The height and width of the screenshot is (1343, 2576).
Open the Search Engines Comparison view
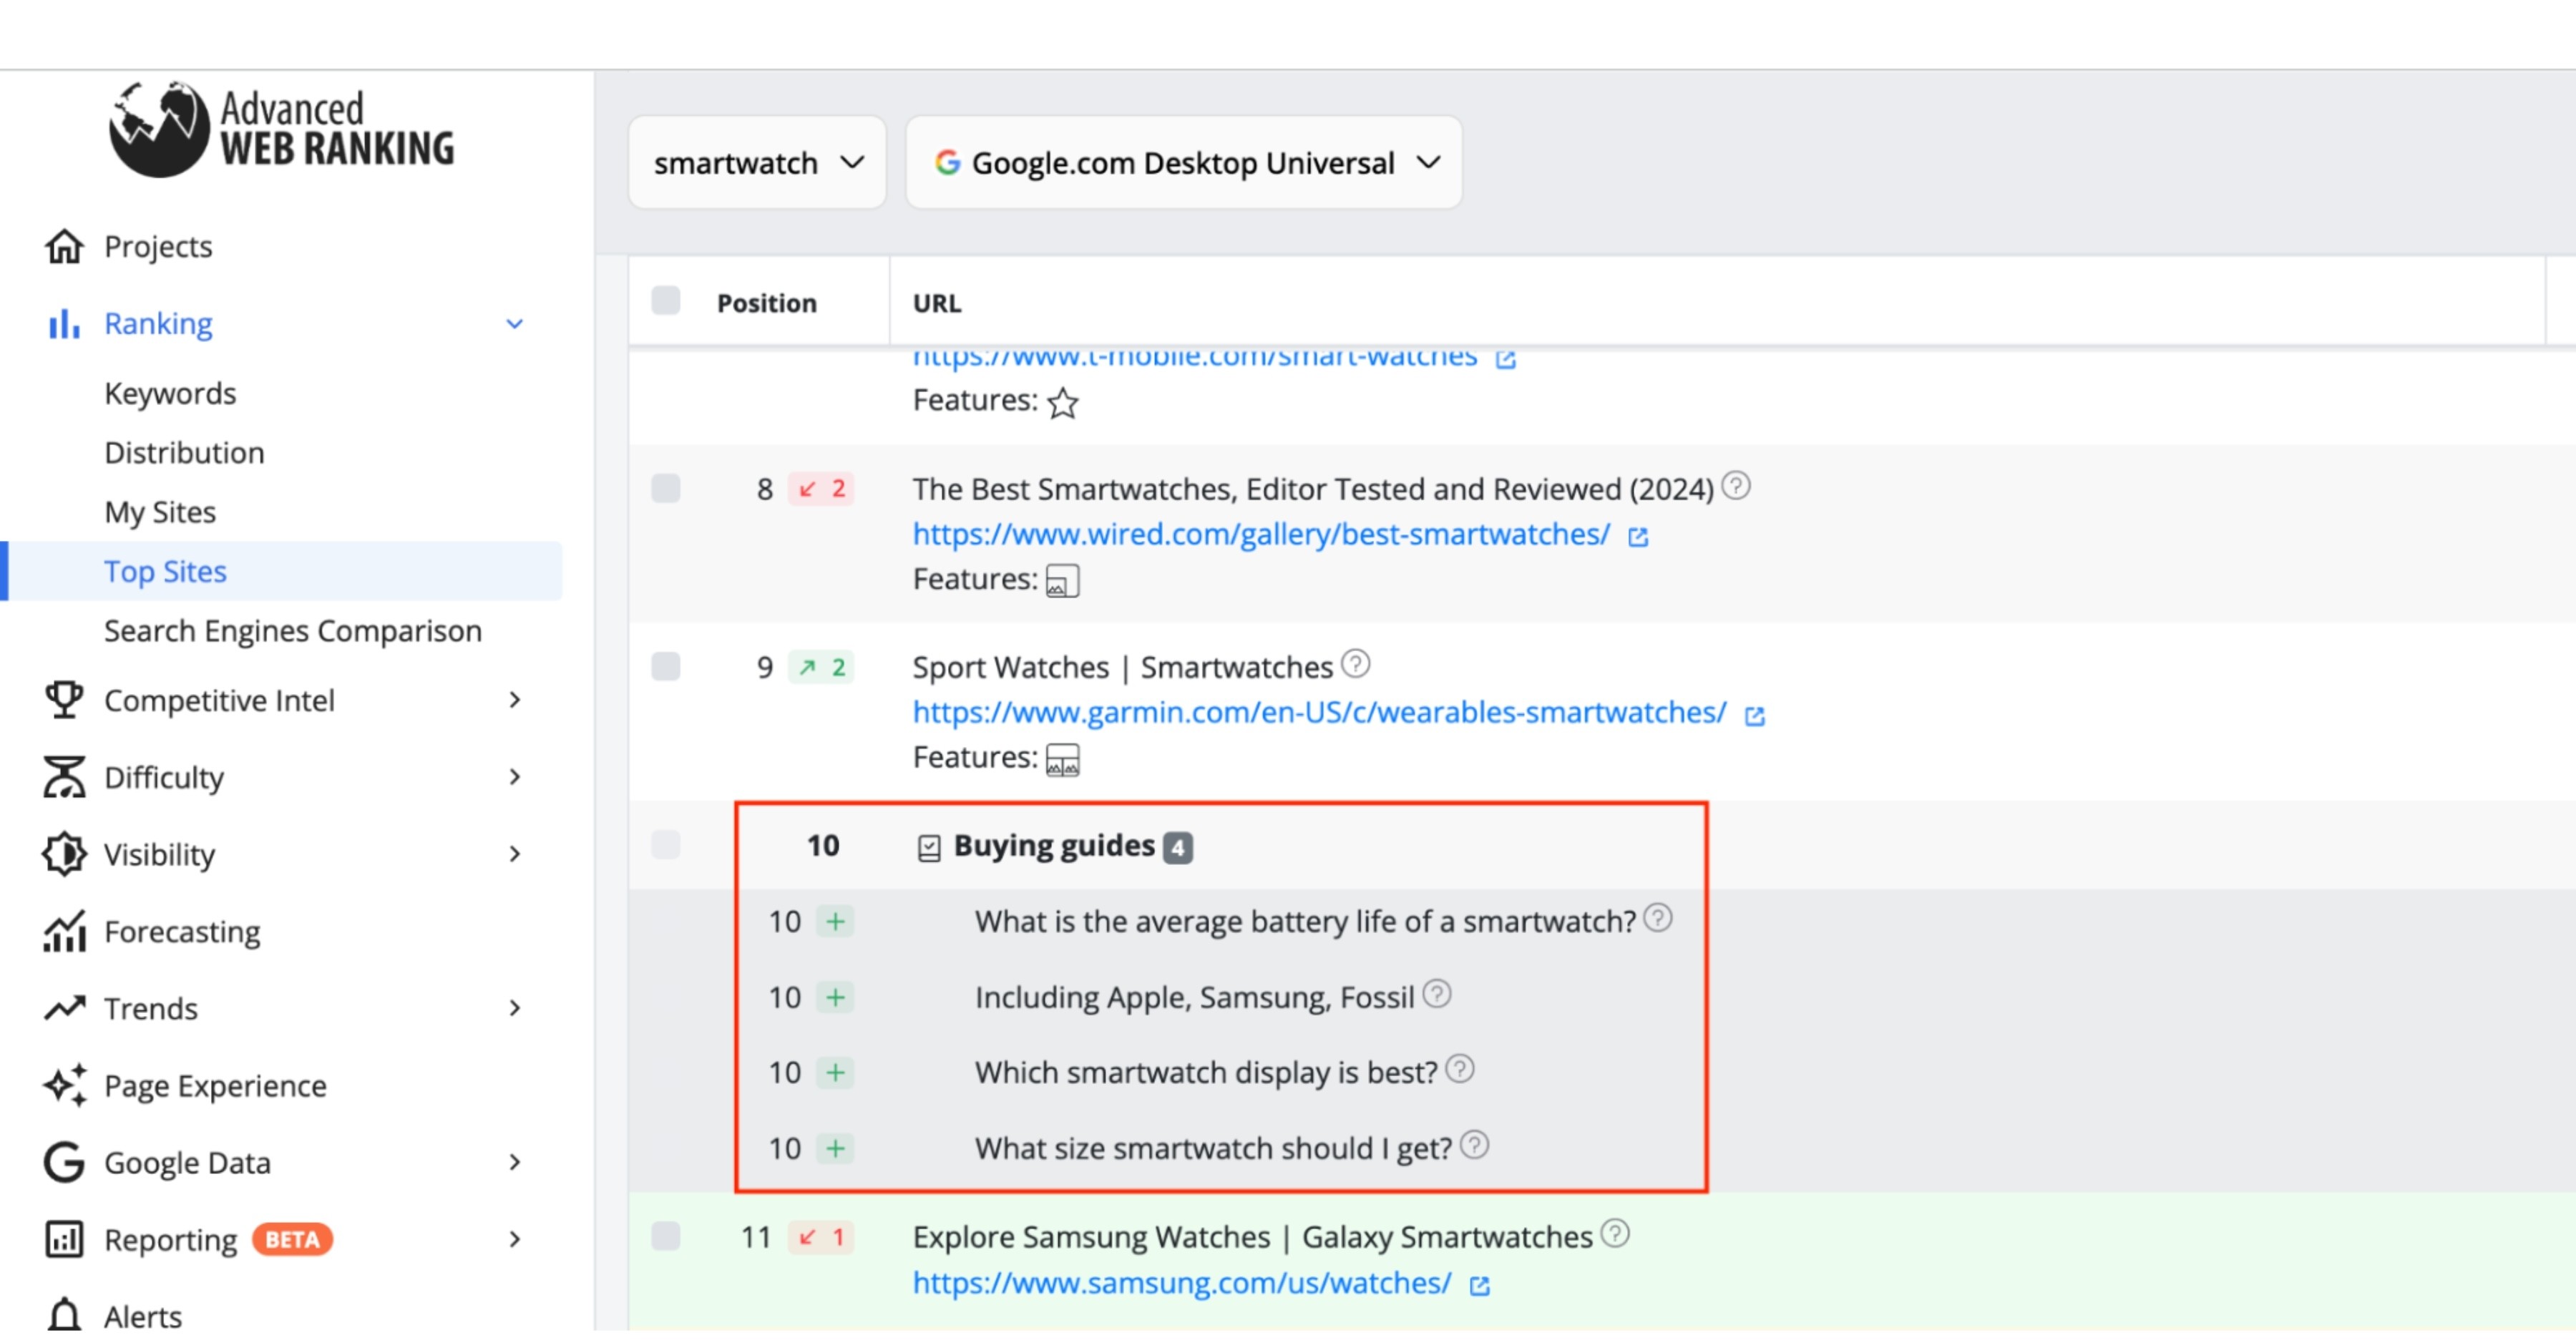[292, 630]
